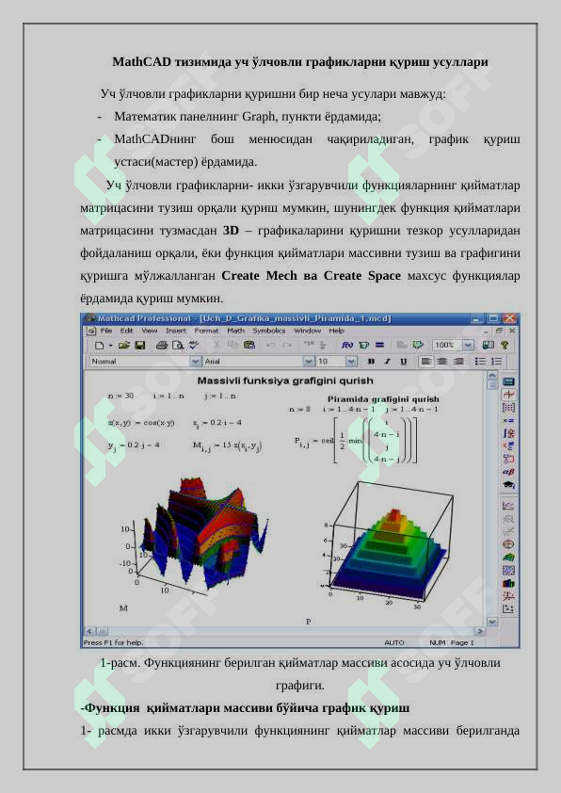Open the Calculator toolbar from the Math palette
Screen dimensions: 561x793
click(508, 381)
